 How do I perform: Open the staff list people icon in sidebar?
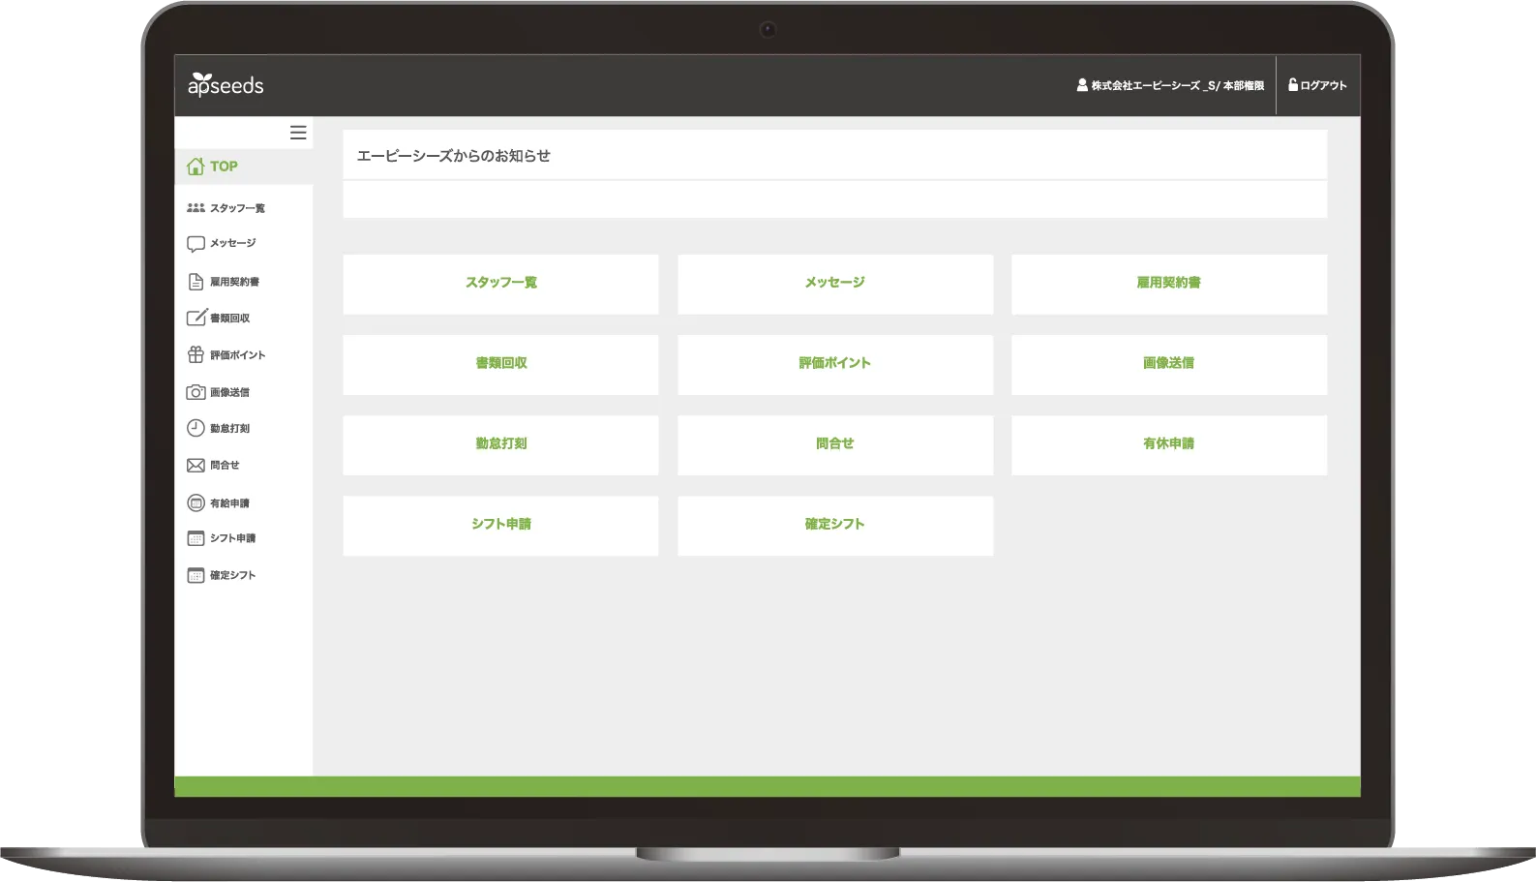click(x=196, y=208)
